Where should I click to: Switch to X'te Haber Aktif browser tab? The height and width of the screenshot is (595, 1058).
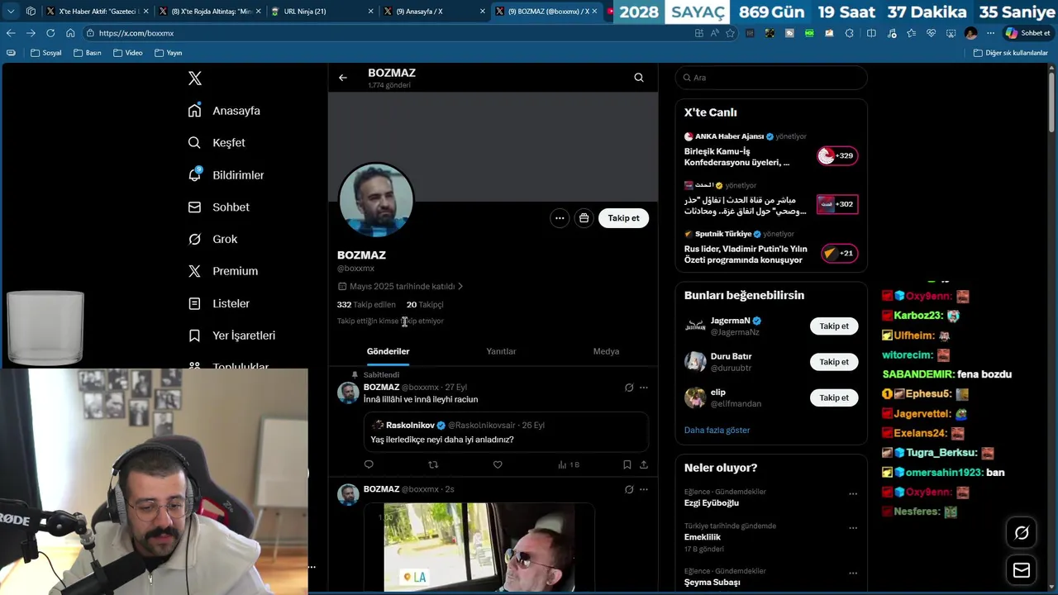98,12
